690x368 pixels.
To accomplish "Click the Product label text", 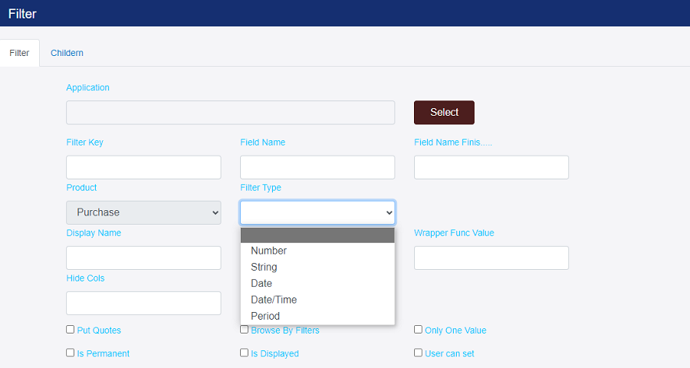I will (x=81, y=188).
